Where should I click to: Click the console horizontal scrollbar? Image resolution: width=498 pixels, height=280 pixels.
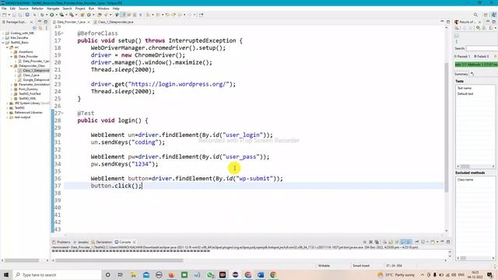[119, 261]
